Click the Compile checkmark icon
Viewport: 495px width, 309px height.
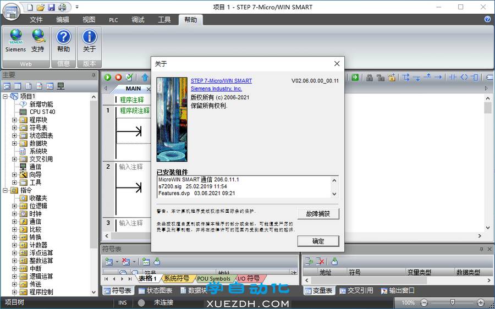[129, 78]
